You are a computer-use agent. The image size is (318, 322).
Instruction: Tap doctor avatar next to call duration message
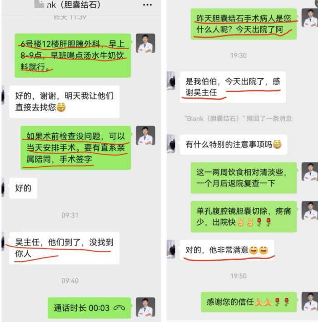tap(145, 307)
